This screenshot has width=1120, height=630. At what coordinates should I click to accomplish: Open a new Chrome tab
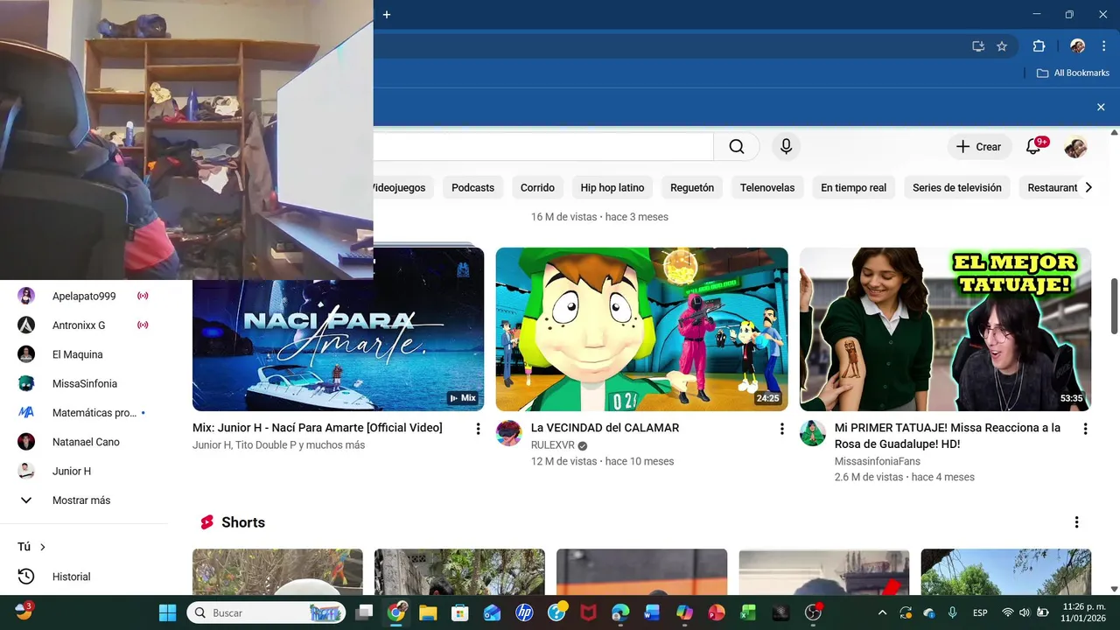pos(386,14)
